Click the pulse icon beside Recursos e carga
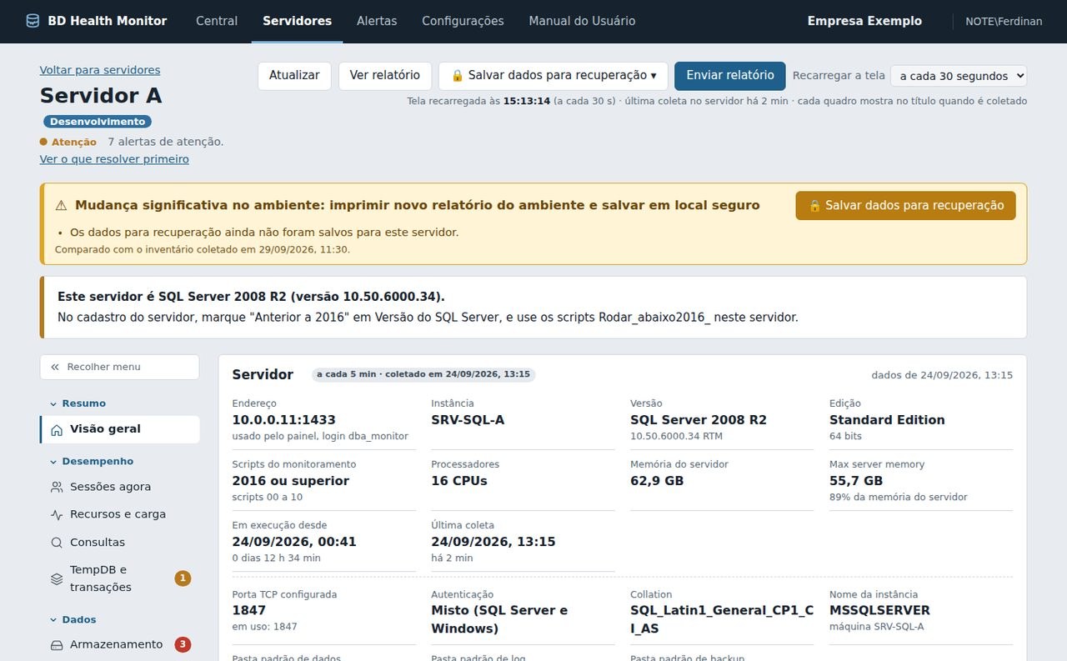This screenshot has height=661, width=1067. (57, 515)
